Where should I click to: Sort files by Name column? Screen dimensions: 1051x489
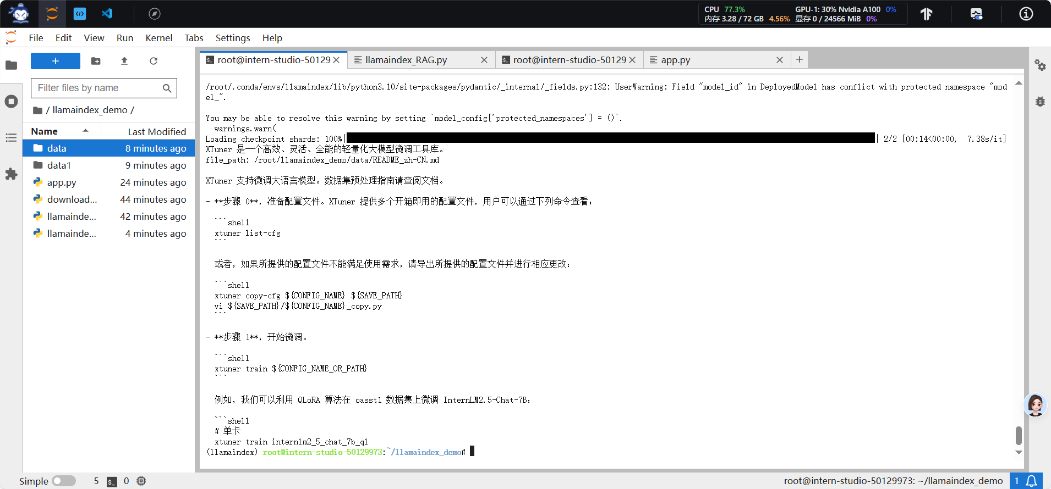click(x=45, y=131)
